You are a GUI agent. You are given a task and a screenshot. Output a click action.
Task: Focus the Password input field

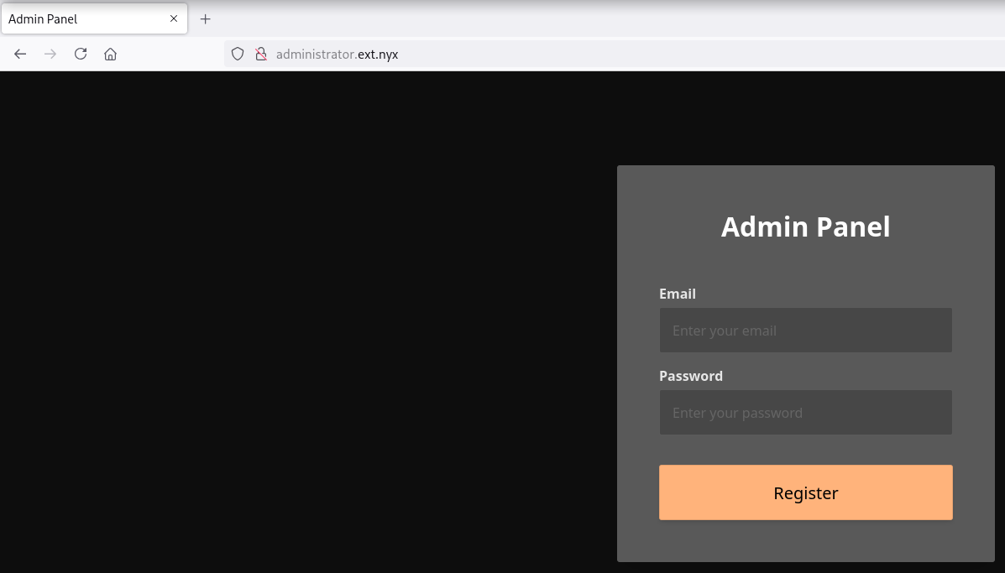(x=805, y=413)
